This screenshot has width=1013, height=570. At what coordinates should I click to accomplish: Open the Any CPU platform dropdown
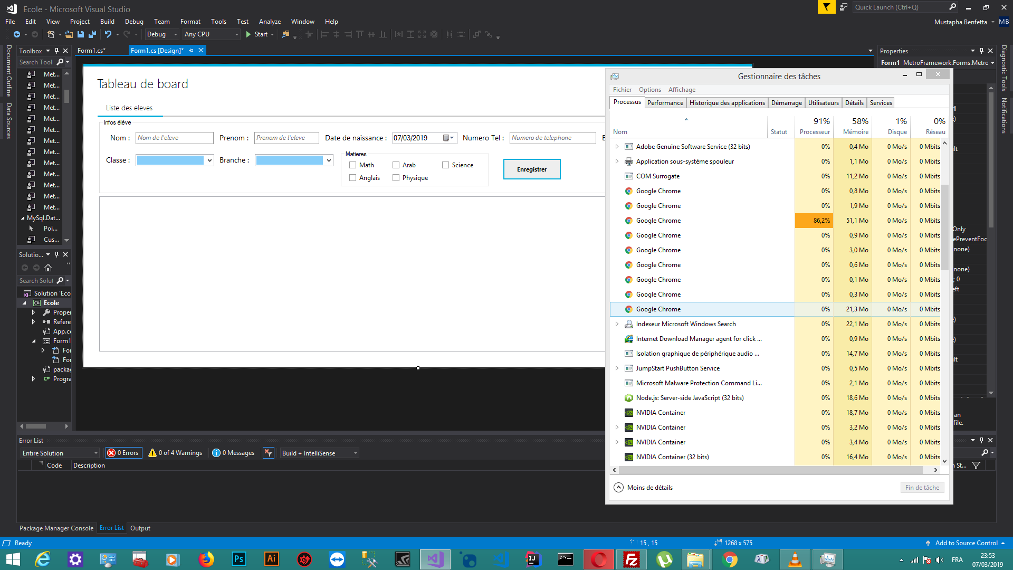[212, 34]
